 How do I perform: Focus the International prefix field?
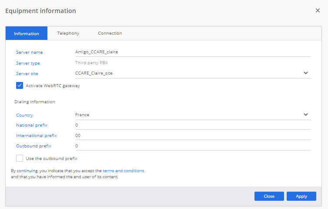tap(193, 135)
